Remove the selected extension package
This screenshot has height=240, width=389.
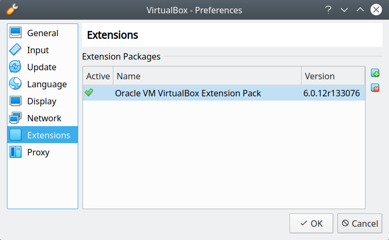[x=375, y=88]
